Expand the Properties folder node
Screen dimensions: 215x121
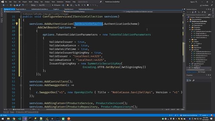pyautogui.click(x=189, y=28)
